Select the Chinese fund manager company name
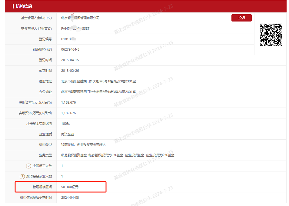Screen dimensions: 289x206 click(80, 18)
